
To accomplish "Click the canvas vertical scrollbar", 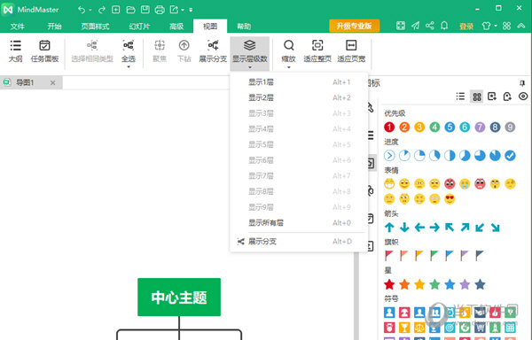I will [356, 295].
